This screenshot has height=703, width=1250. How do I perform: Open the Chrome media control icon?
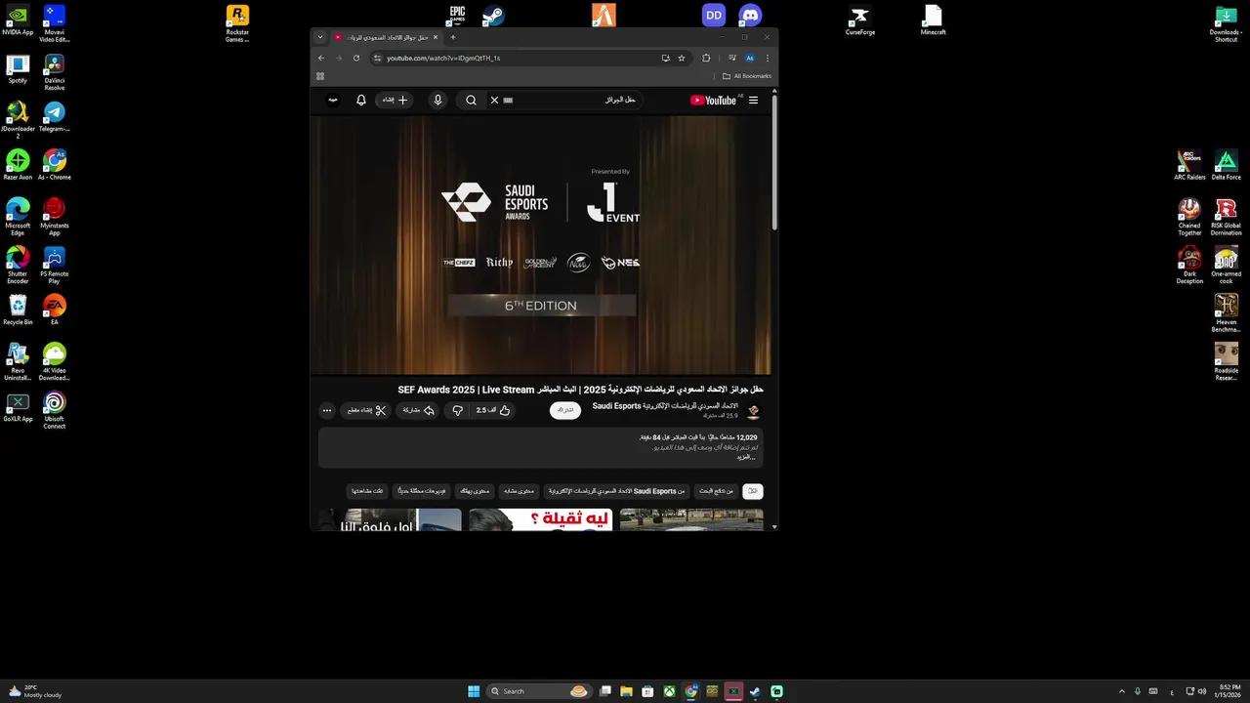click(x=731, y=58)
